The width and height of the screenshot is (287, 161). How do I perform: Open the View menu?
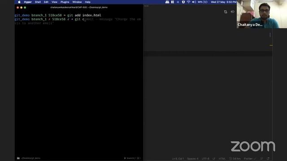(54, 2)
